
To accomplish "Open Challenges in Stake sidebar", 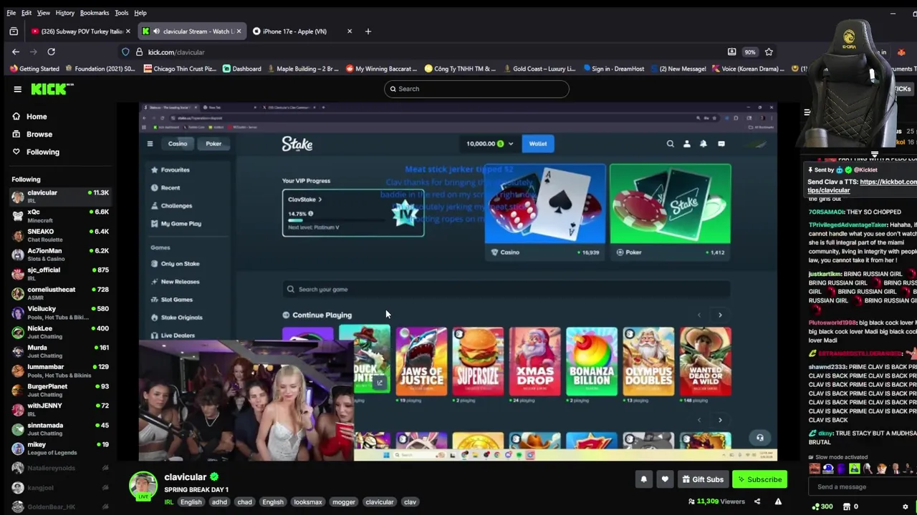I will click(171, 205).
